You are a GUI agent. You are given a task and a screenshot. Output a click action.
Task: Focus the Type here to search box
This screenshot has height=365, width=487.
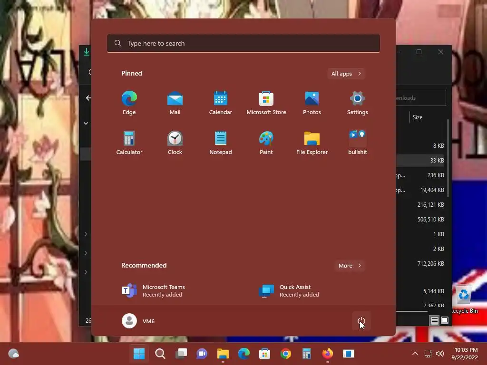(x=243, y=43)
